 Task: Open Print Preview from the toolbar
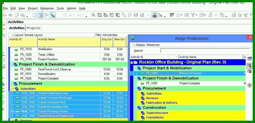[10, 15]
